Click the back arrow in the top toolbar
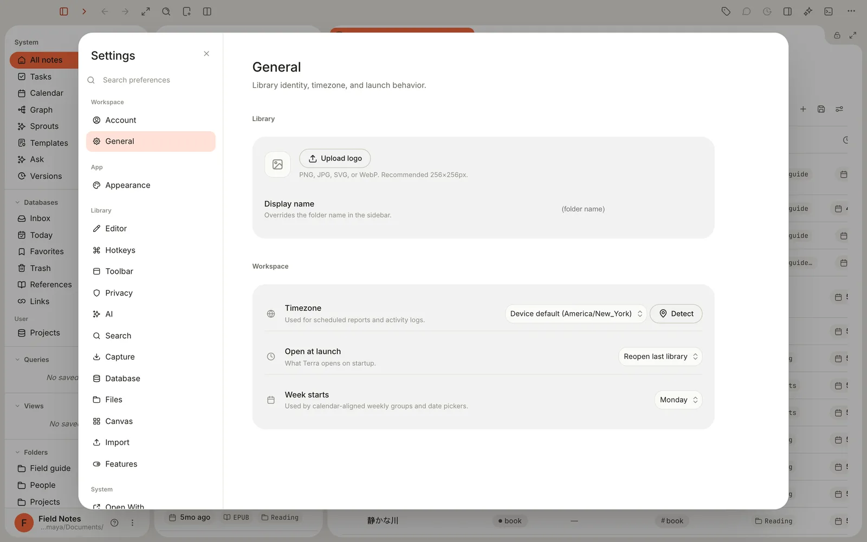Image resolution: width=867 pixels, height=542 pixels. pyautogui.click(x=105, y=11)
